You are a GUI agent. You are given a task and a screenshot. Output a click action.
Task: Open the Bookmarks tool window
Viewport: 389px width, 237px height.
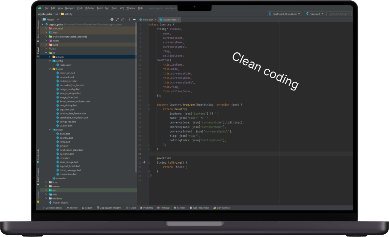[x=38, y=156]
